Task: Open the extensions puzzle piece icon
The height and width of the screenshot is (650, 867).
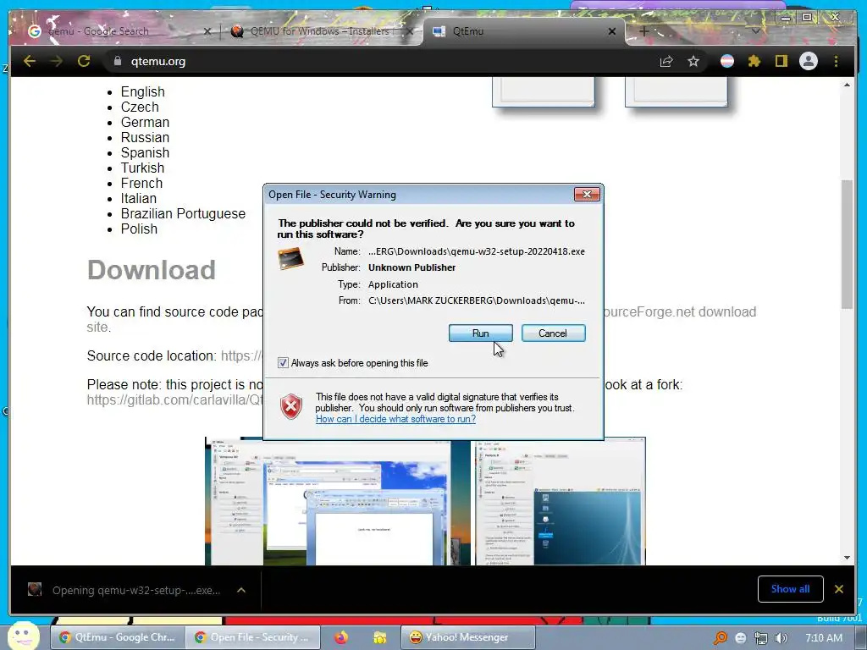Action: click(754, 61)
